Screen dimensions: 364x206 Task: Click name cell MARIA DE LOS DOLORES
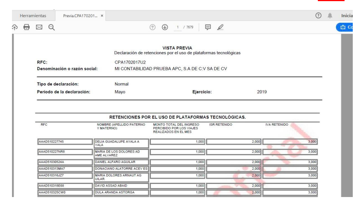point(121,153)
